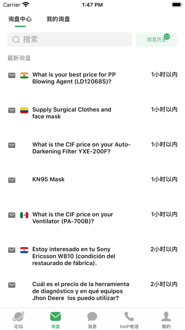Screen dimensions: 185x330
Task: Open the PP Blowing Agent inquiry
Action: click(x=92, y=78)
